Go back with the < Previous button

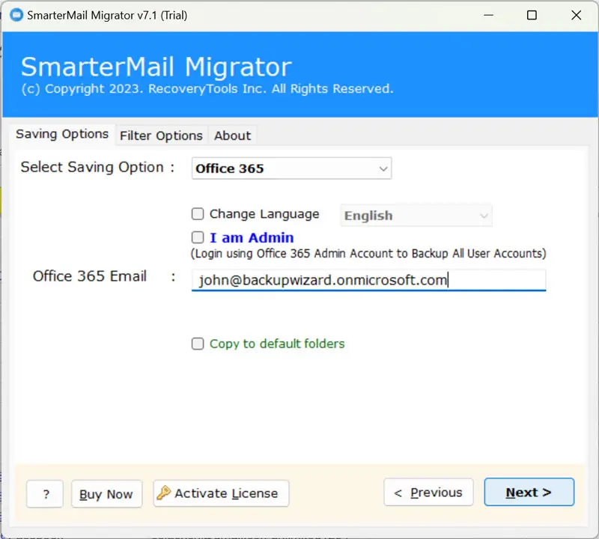click(x=428, y=492)
